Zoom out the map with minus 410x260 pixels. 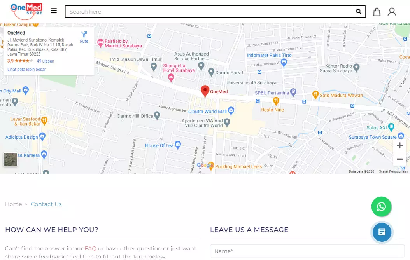[399, 159]
